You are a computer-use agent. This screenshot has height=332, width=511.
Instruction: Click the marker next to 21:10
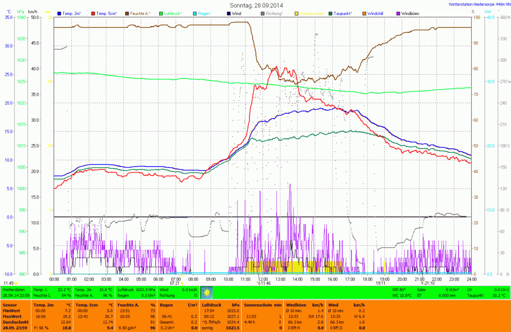pyautogui.click(x=422, y=283)
